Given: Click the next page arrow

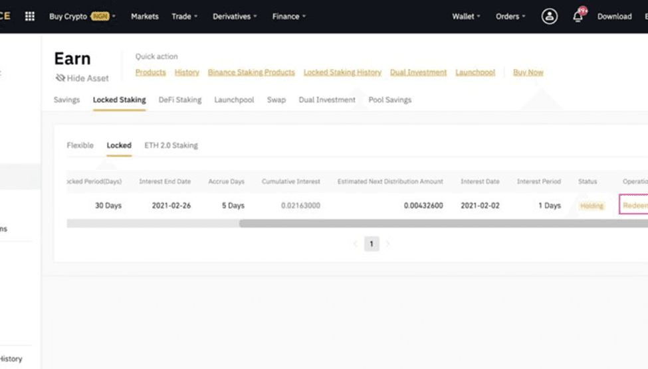Looking at the screenshot, I should [x=387, y=244].
